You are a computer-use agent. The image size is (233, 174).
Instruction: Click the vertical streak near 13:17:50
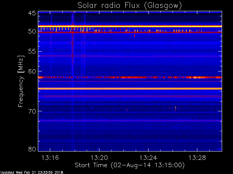point(73,81)
